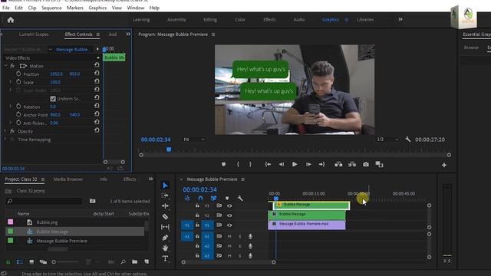Toggle Snap in timeline
Image resolution: width=491 pixels, height=276 pixels.
click(x=200, y=198)
